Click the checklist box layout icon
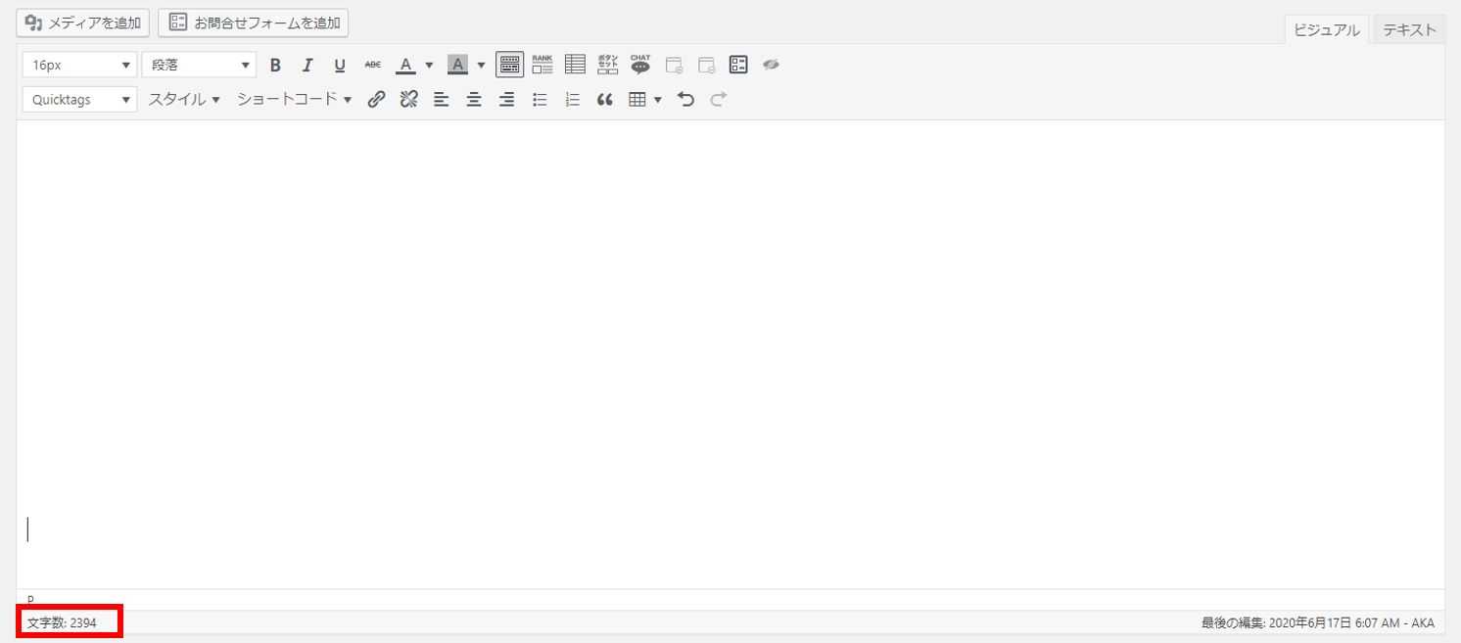The height and width of the screenshot is (643, 1461). 738,66
